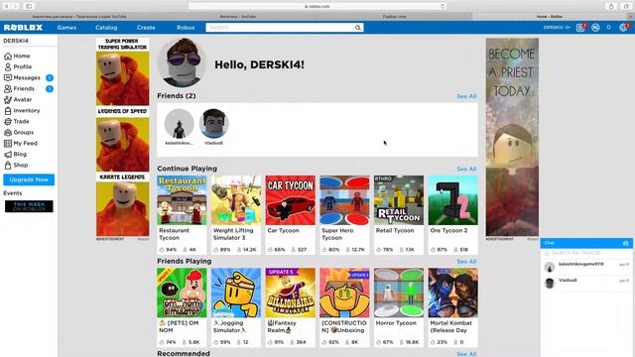Show all tabs in Safari
Viewport: 635px width, 357px height.
[x=626, y=6]
